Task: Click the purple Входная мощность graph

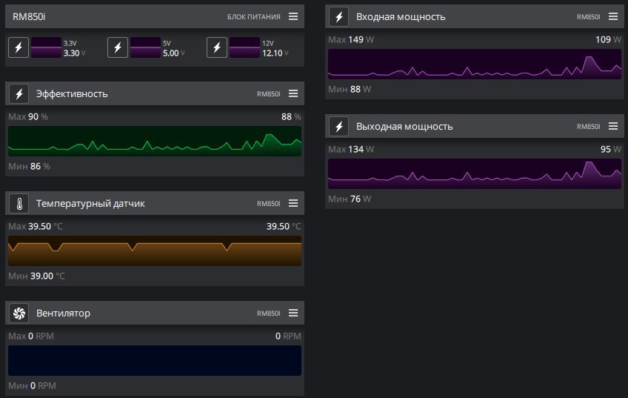Action: pyautogui.click(x=475, y=64)
